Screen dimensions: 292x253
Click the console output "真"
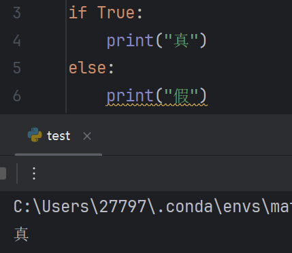point(21,235)
